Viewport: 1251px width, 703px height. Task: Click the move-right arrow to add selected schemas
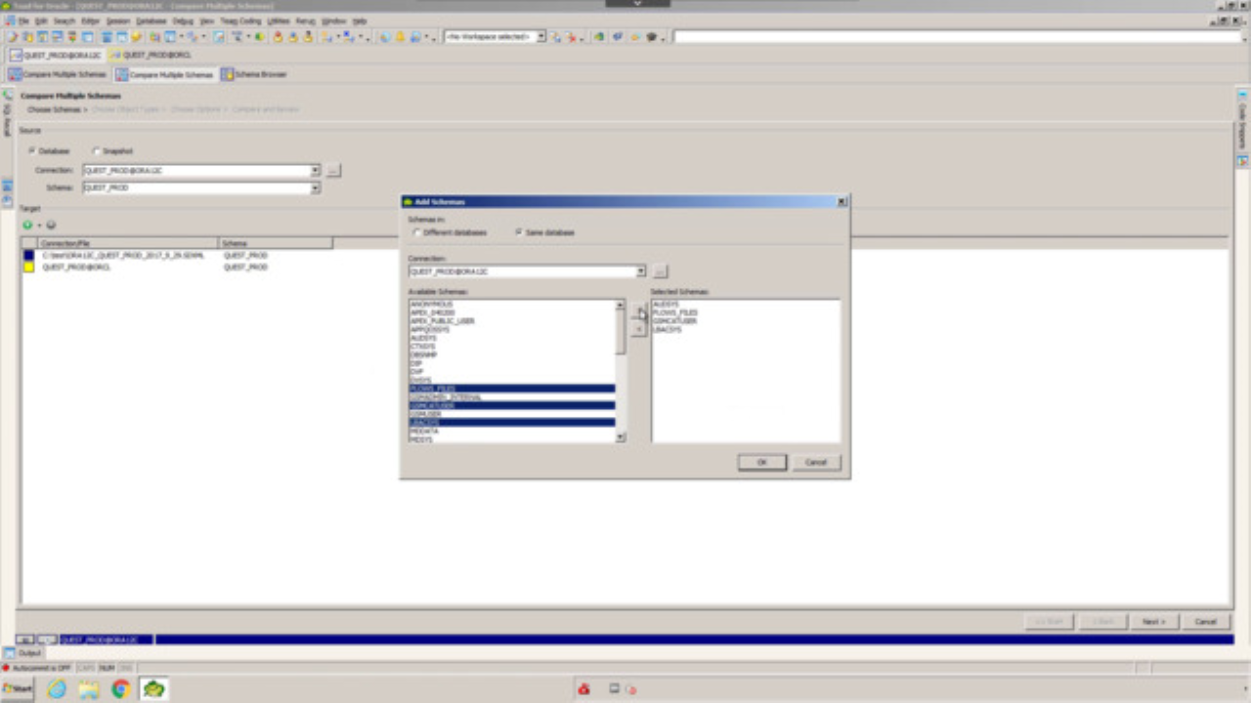tap(636, 313)
